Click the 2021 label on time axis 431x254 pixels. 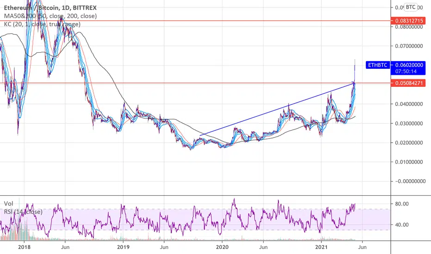[321, 247]
